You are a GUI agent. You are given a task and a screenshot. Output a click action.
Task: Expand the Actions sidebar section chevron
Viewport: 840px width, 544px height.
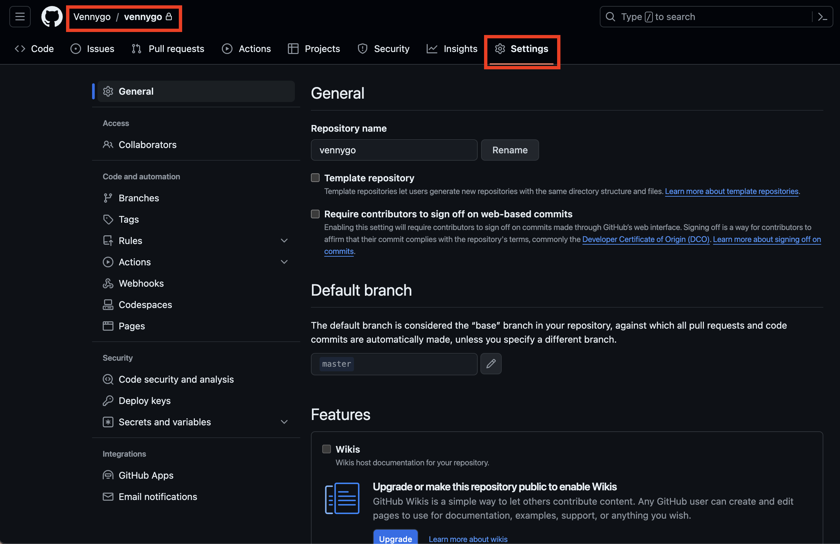(284, 262)
